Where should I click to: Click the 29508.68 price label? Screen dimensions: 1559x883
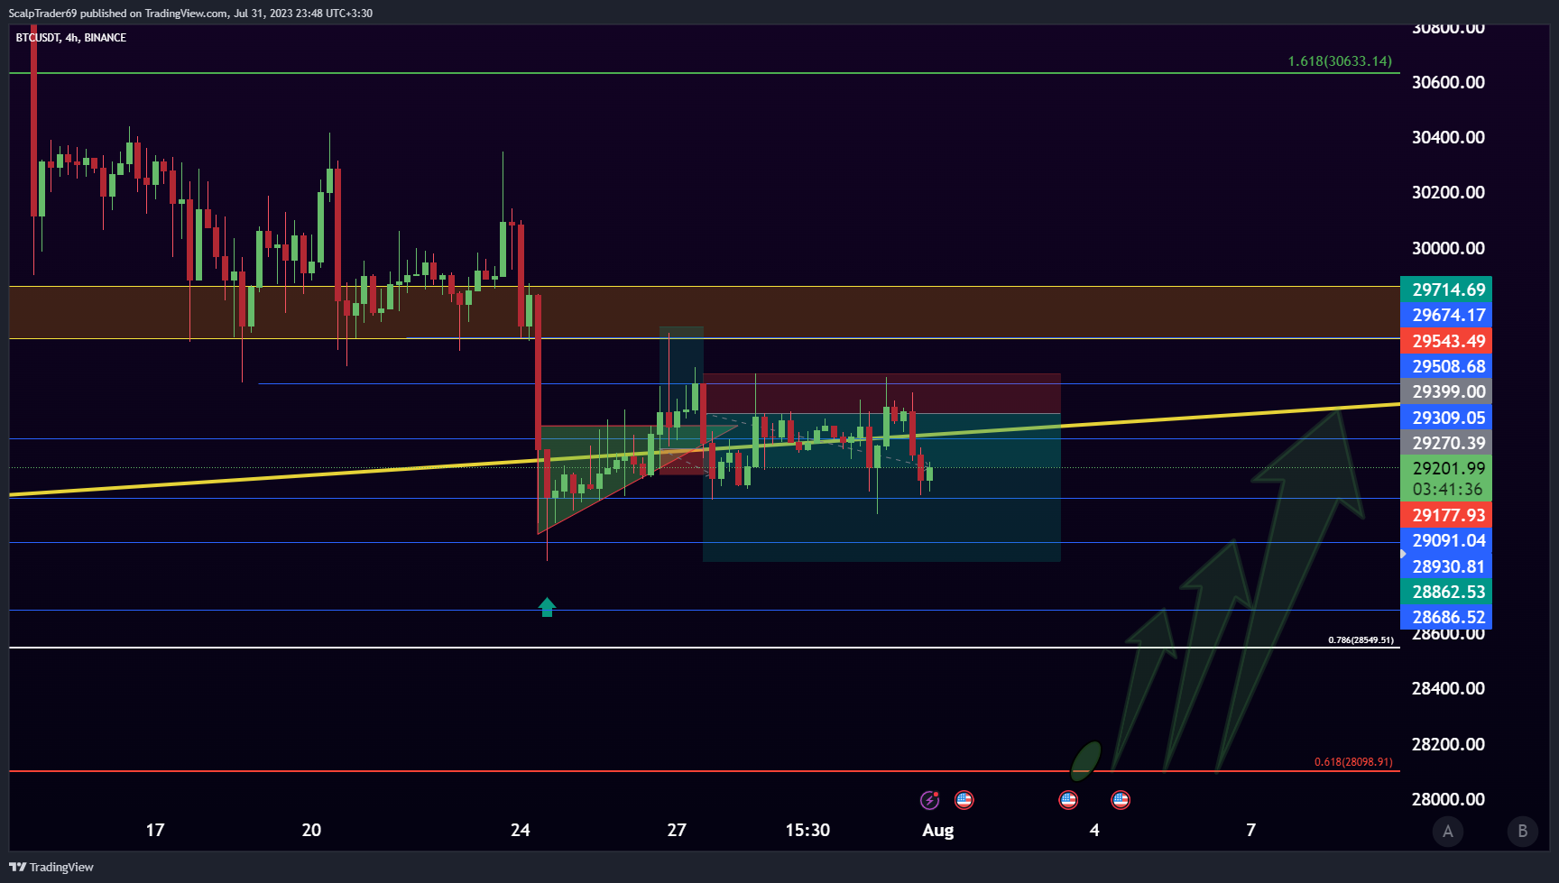(x=1446, y=366)
